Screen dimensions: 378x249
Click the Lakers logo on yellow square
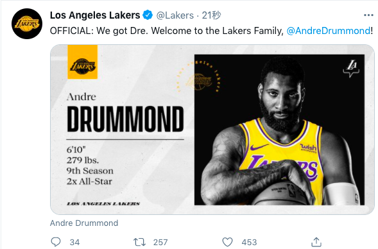point(82,62)
